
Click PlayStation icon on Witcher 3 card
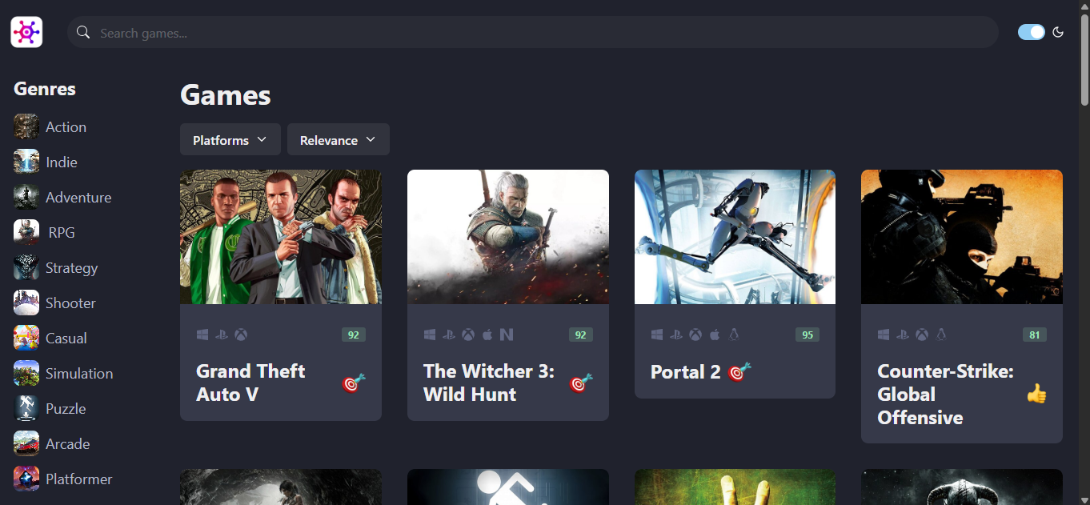(x=449, y=335)
